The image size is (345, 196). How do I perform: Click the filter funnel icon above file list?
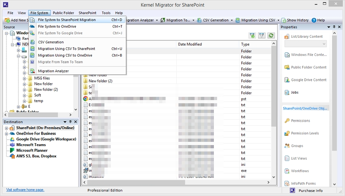(262, 35)
